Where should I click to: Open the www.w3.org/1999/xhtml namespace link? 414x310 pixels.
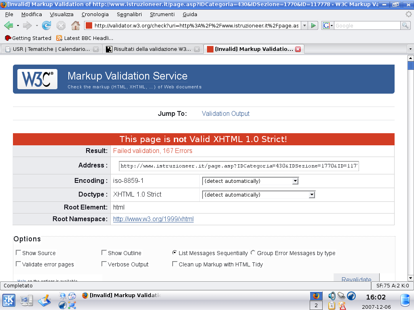(x=153, y=219)
